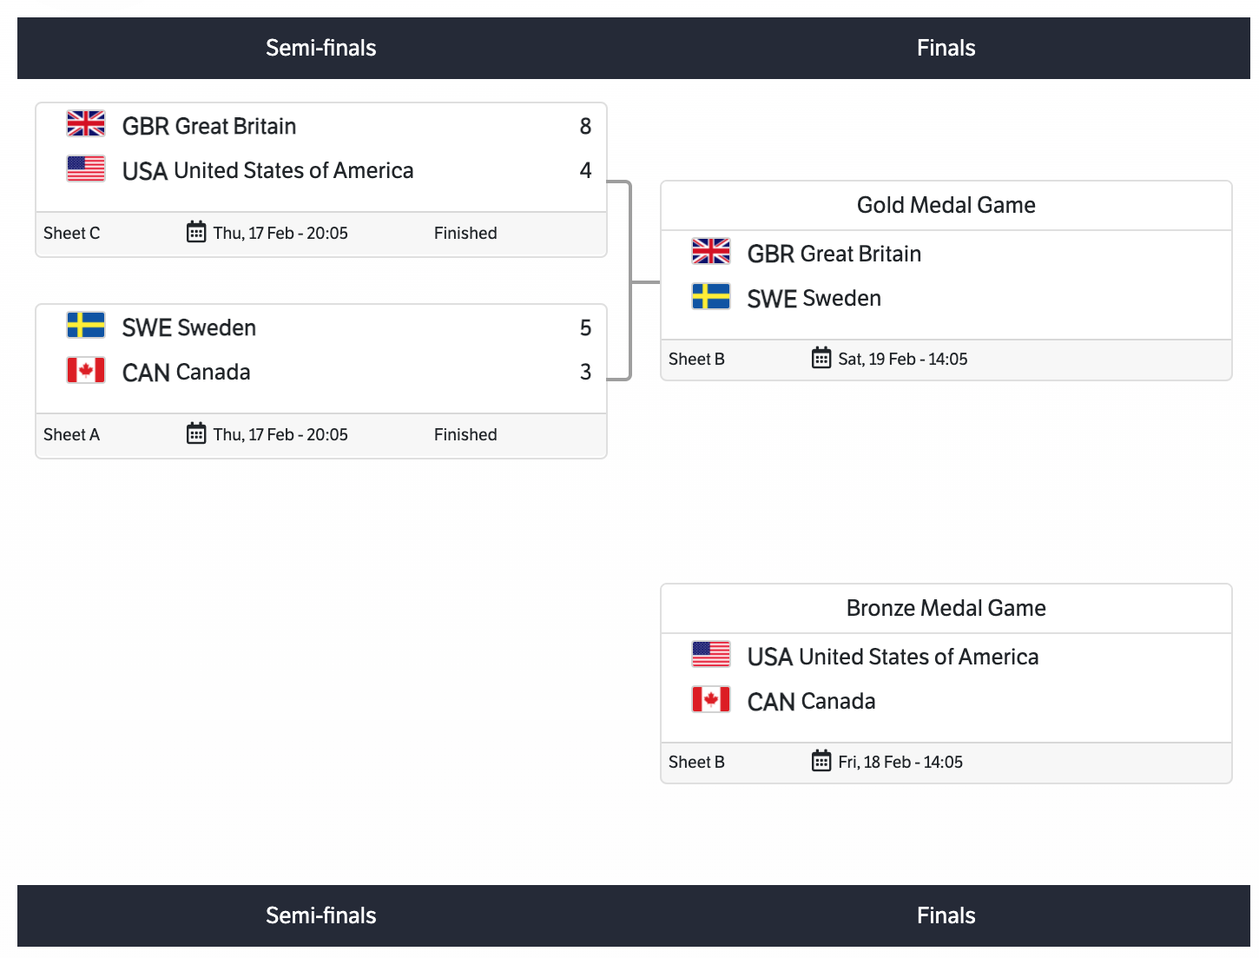This screenshot has height=958, width=1259.
Task: Select the top Finals header
Action: (x=946, y=48)
